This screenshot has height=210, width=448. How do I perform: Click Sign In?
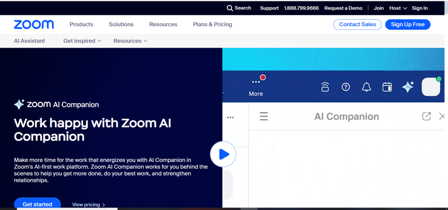click(420, 8)
